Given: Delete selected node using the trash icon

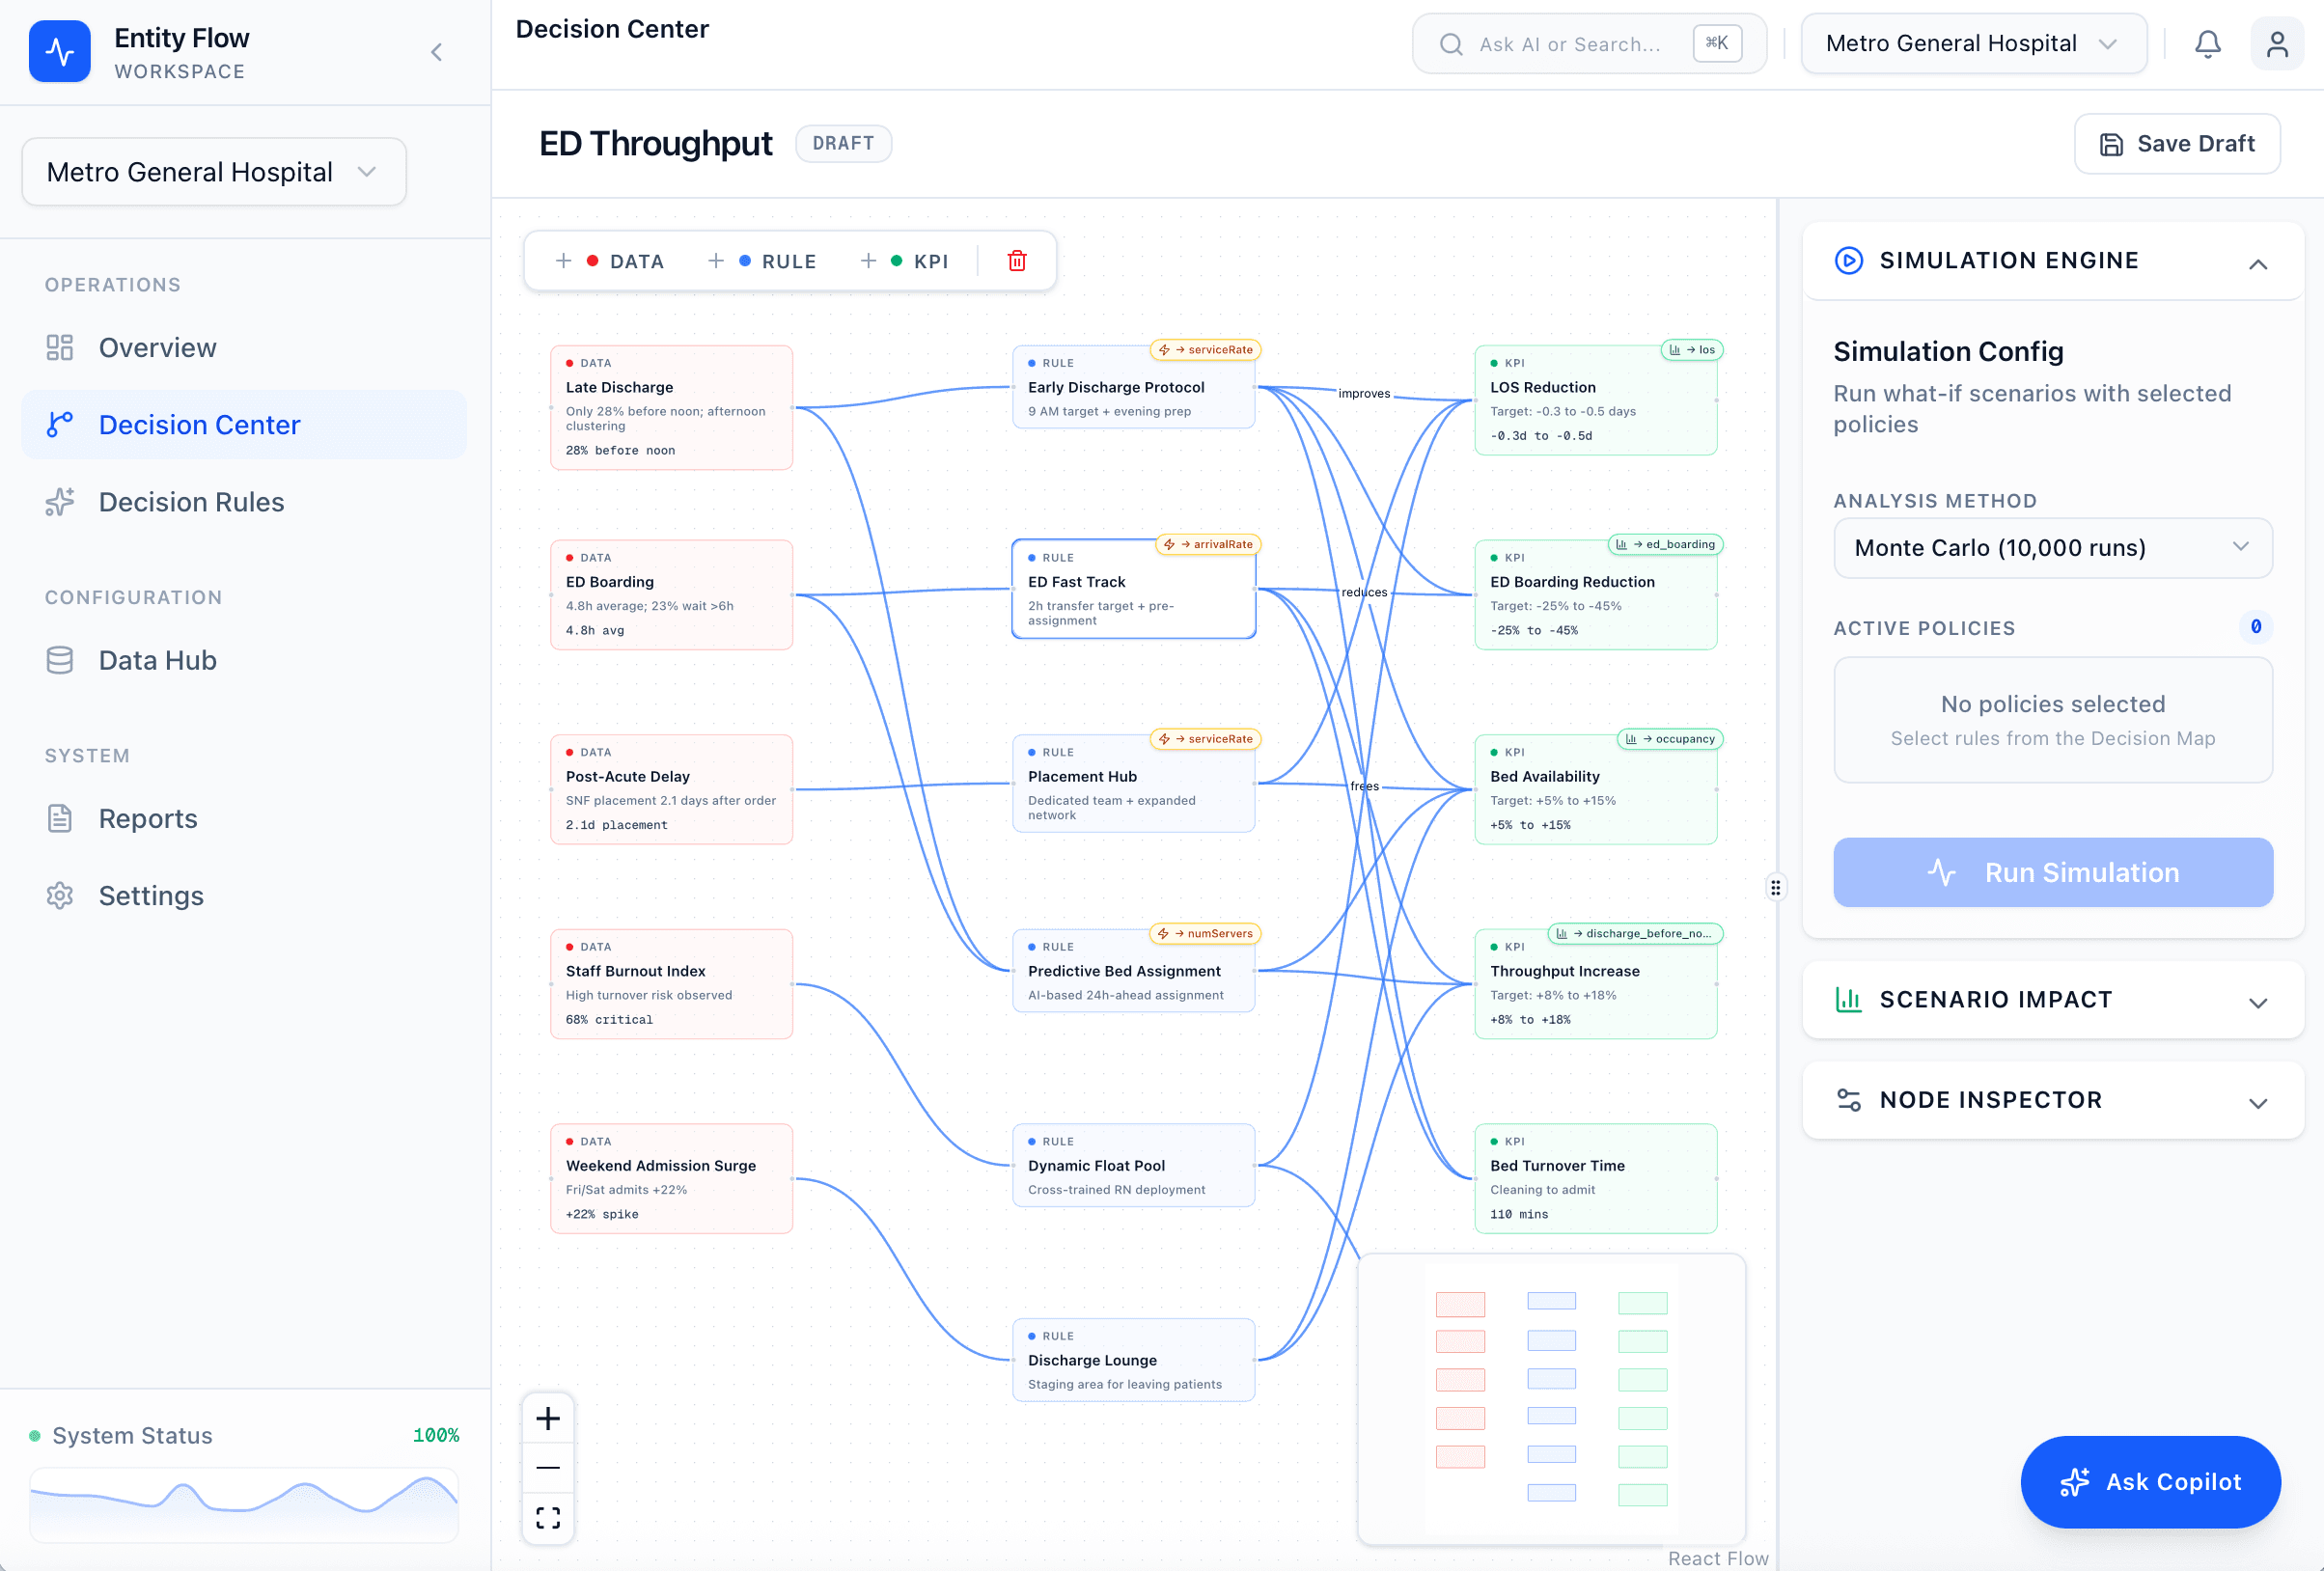Looking at the screenshot, I should tap(1017, 260).
